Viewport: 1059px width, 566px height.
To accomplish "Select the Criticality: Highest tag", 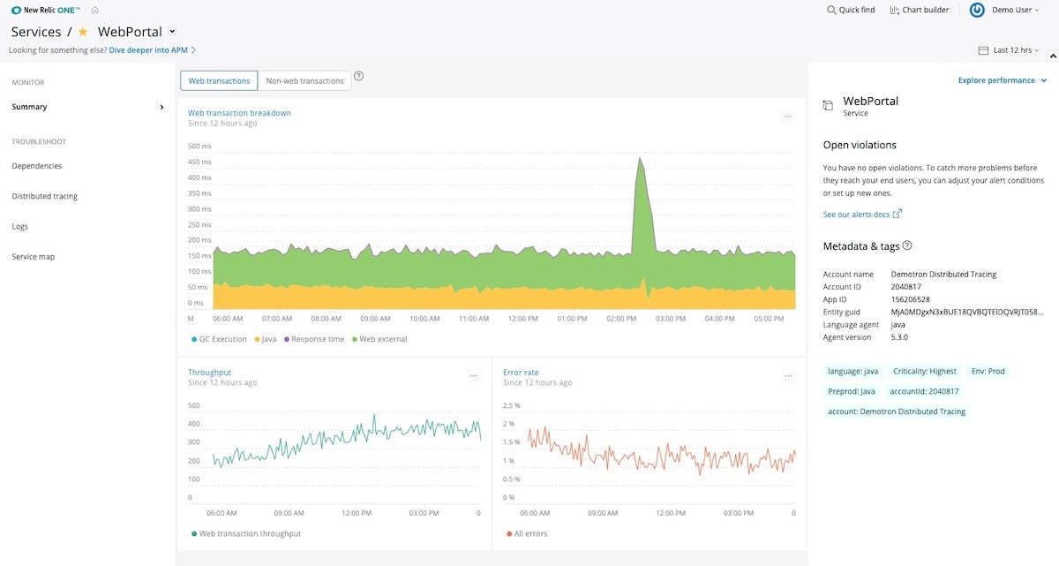I will tap(925, 371).
